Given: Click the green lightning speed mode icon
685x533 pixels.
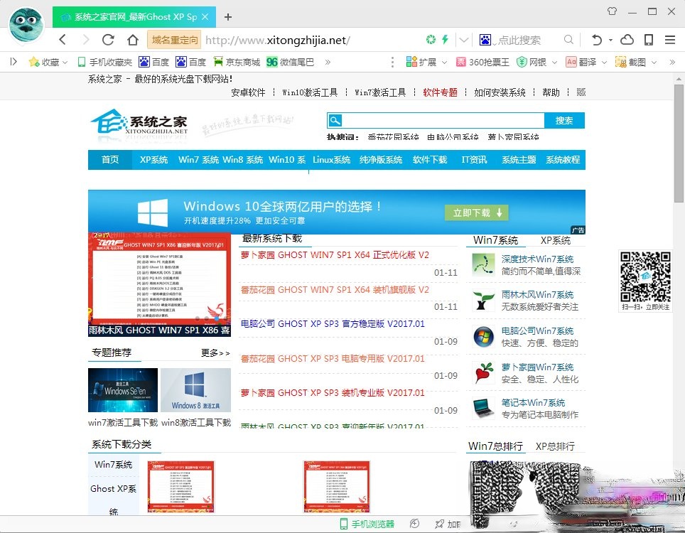Looking at the screenshot, I should click(445, 40).
